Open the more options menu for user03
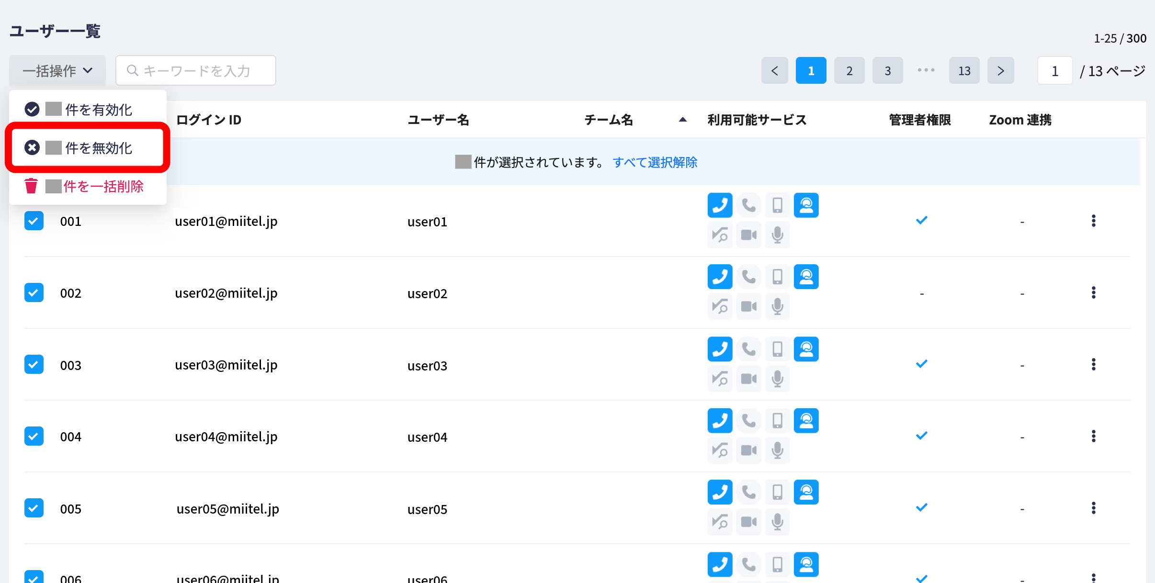 click(1093, 364)
